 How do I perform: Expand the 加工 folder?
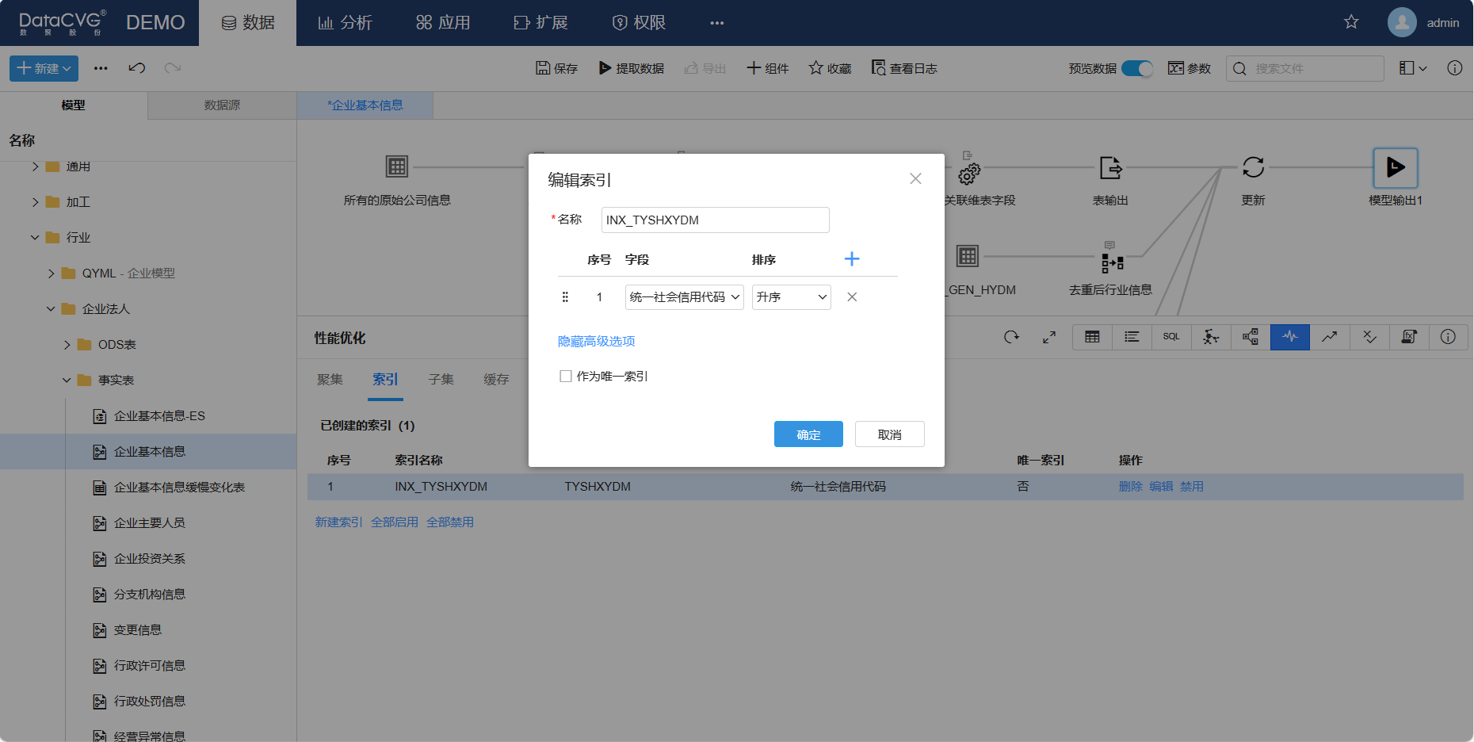tap(36, 202)
